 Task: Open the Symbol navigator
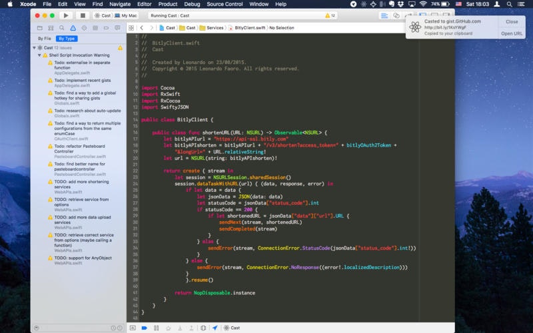[51, 28]
